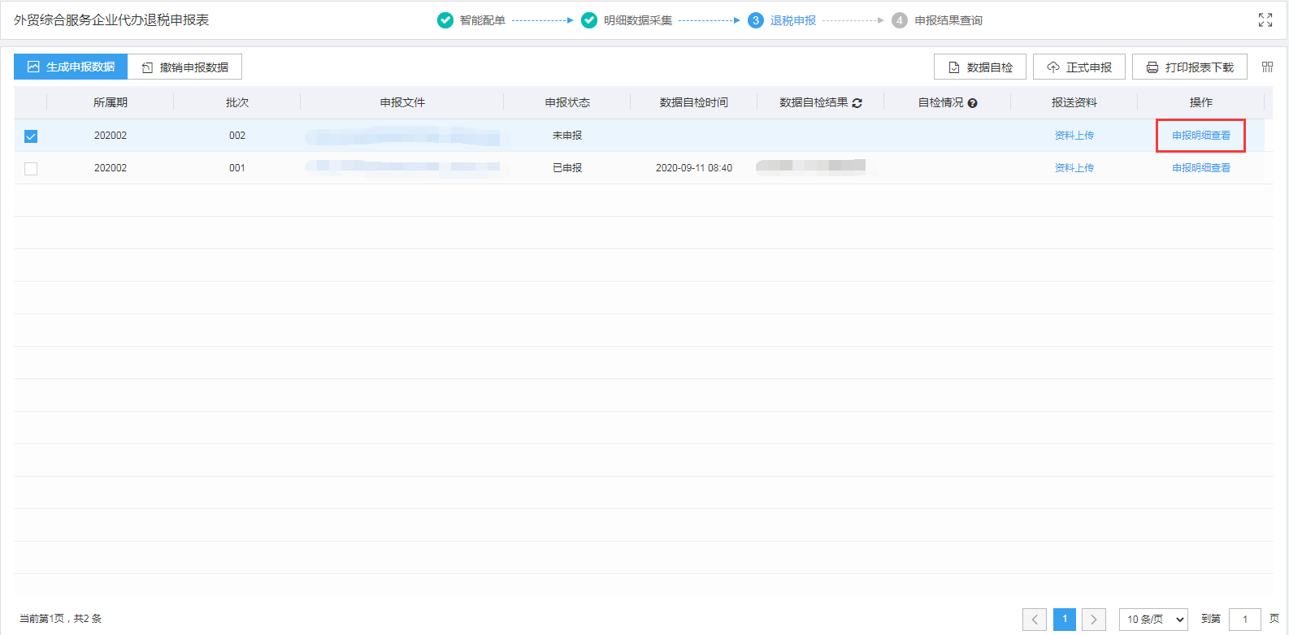
Task: Go to the previous page arrow
Action: [1035, 620]
